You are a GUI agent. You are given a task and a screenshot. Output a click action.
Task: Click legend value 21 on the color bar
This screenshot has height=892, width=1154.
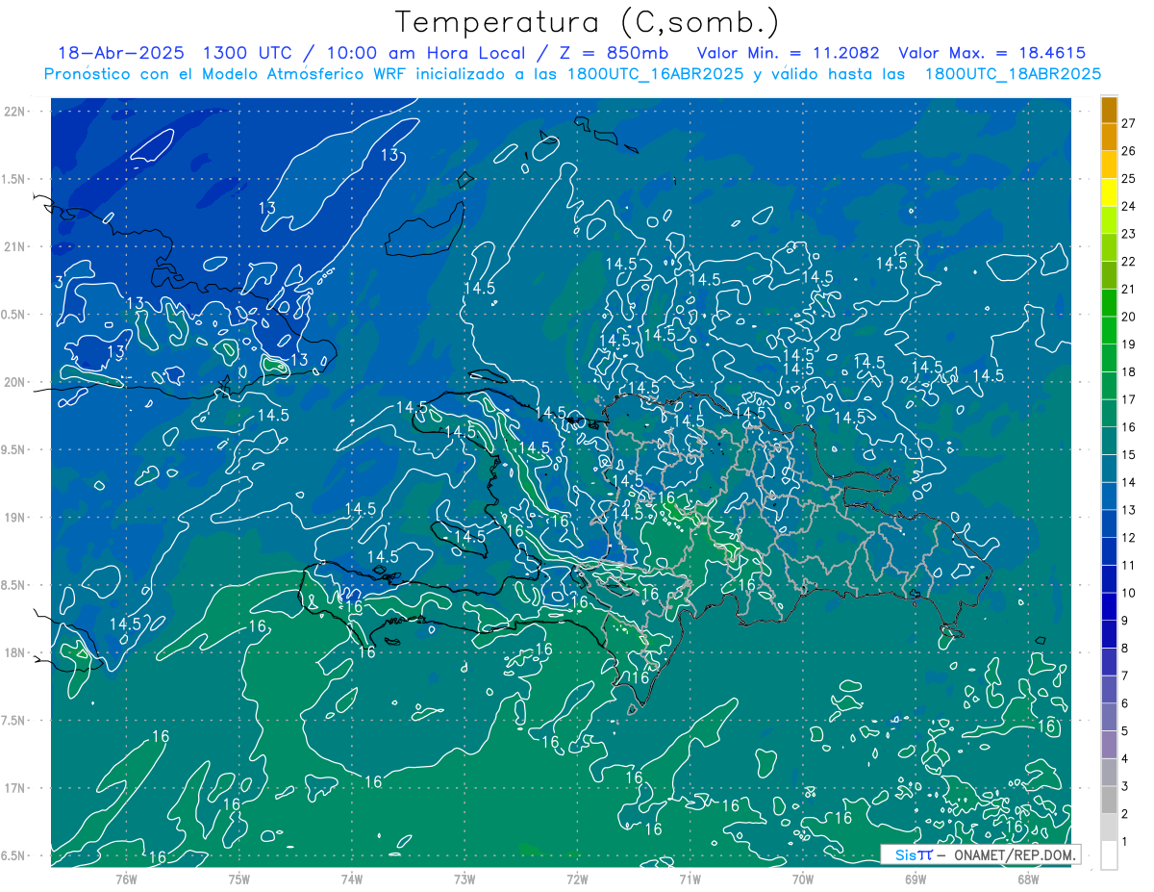click(x=1129, y=290)
